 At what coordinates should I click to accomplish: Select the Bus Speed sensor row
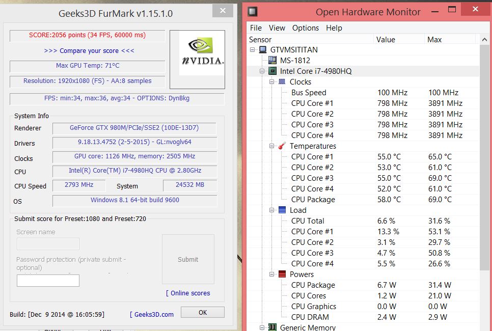click(363, 93)
